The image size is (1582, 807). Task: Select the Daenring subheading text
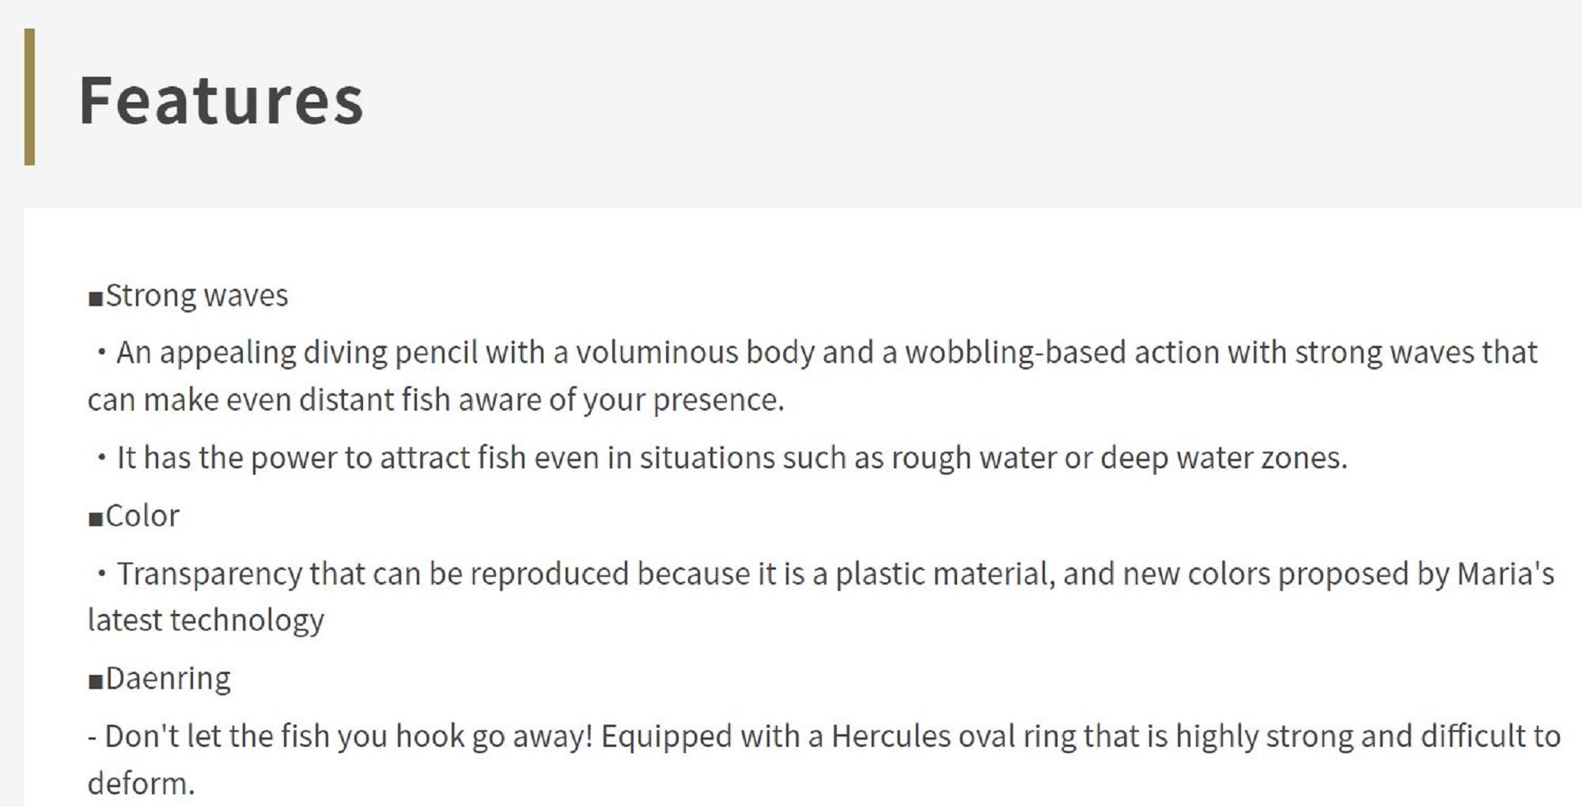click(168, 679)
